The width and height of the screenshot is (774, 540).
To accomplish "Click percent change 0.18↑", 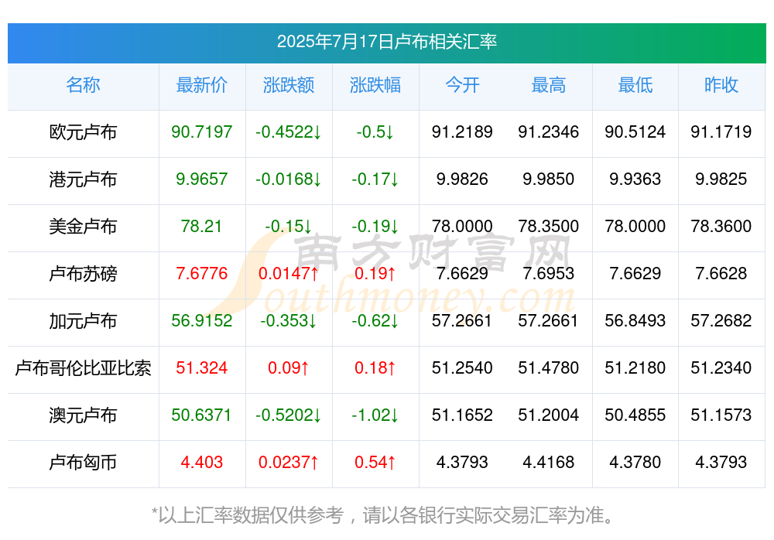I will click(x=375, y=367).
